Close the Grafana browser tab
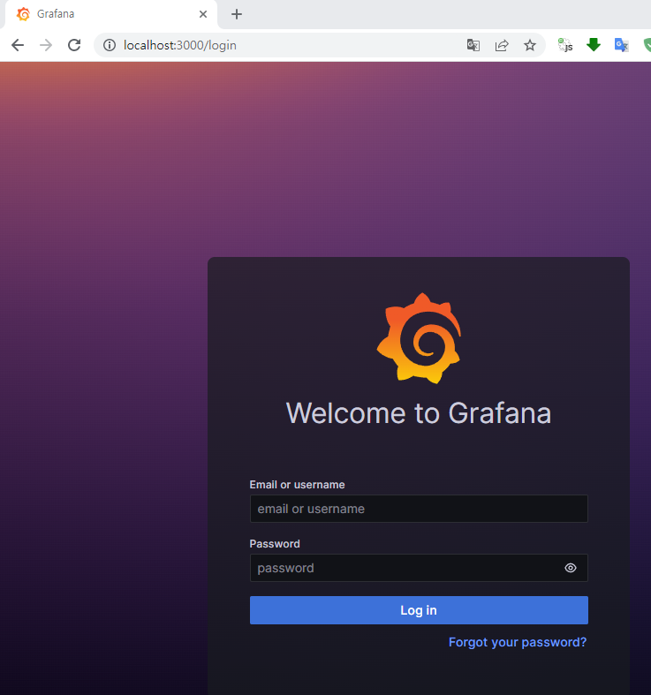Viewport: 651px width, 695px height. (x=203, y=14)
